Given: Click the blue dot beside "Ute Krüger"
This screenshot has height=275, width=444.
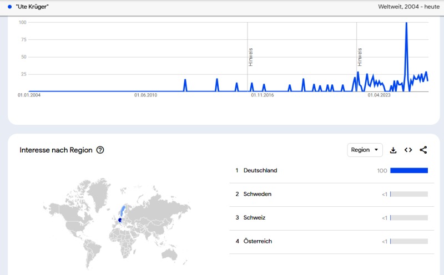Looking at the screenshot, I should click(10, 6).
